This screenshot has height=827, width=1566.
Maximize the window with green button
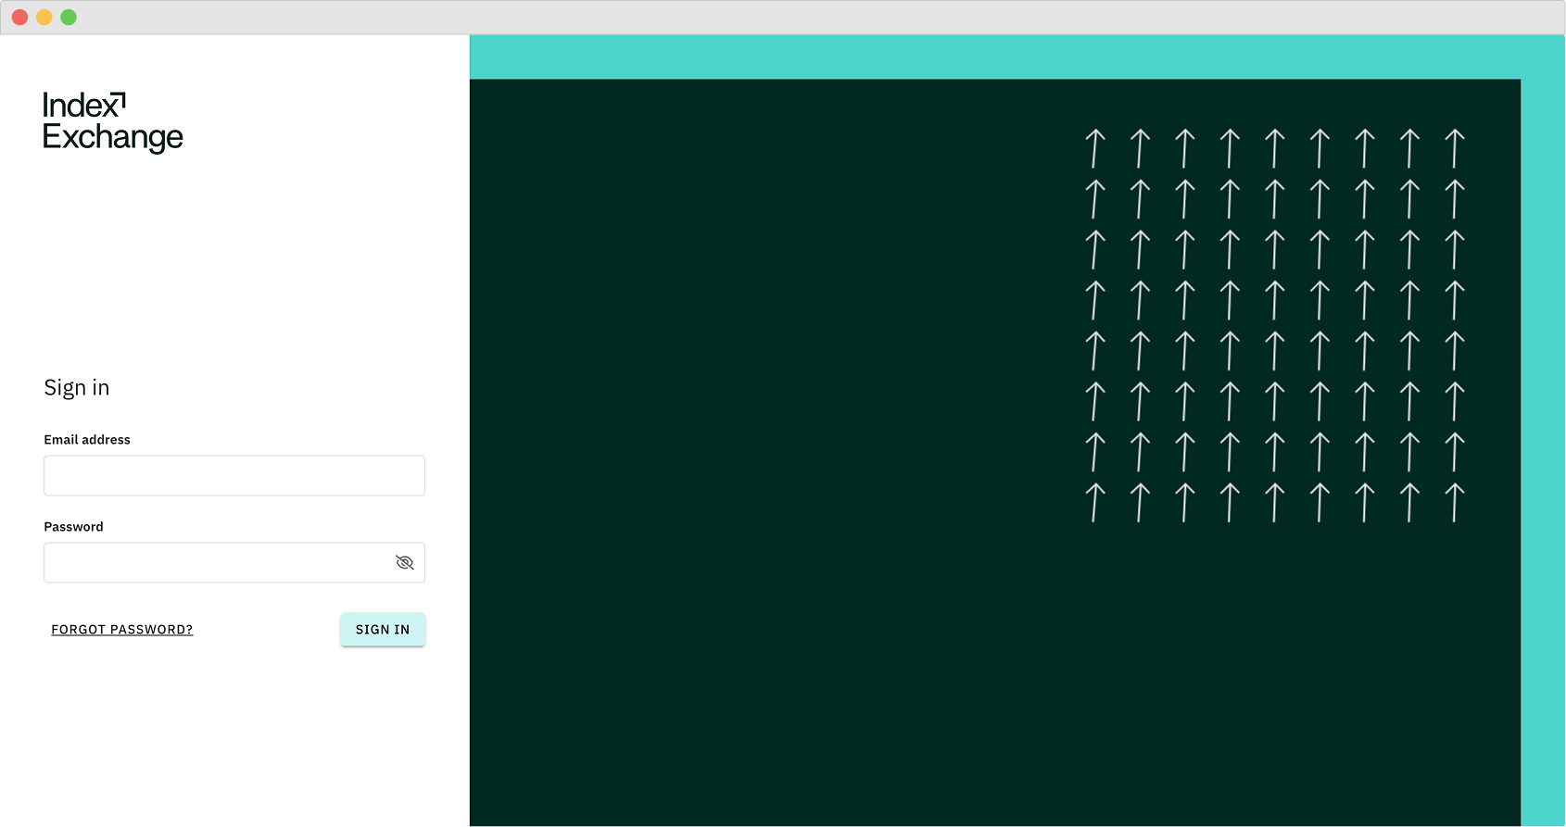tap(69, 18)
